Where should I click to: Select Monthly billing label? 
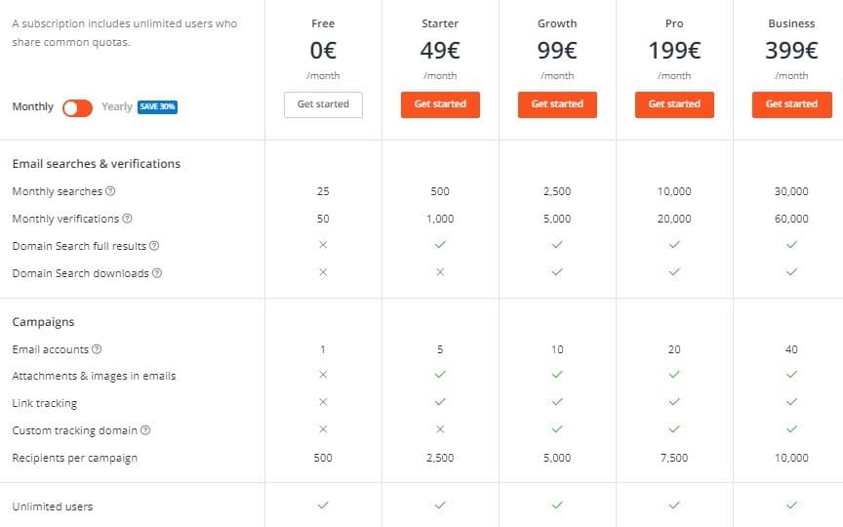[33, 106]
